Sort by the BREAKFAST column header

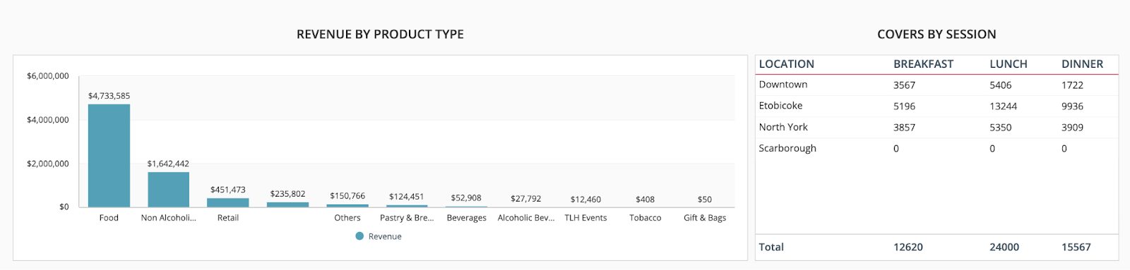coord(923,64)
